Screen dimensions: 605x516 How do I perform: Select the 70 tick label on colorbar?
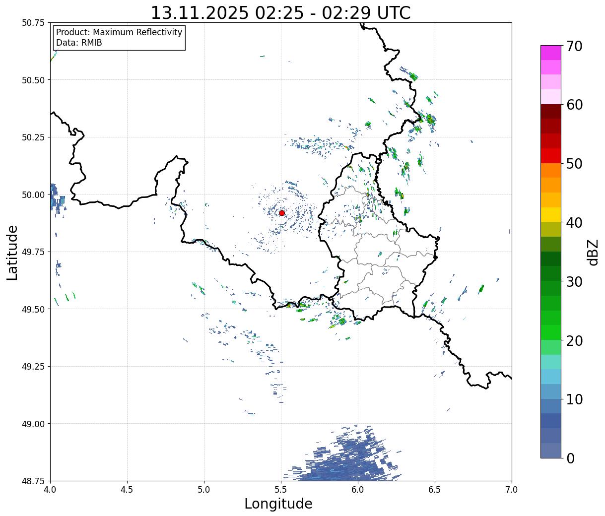click(x=574, y=46)
